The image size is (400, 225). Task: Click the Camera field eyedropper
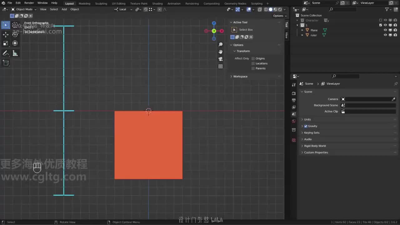coord(393,99)
